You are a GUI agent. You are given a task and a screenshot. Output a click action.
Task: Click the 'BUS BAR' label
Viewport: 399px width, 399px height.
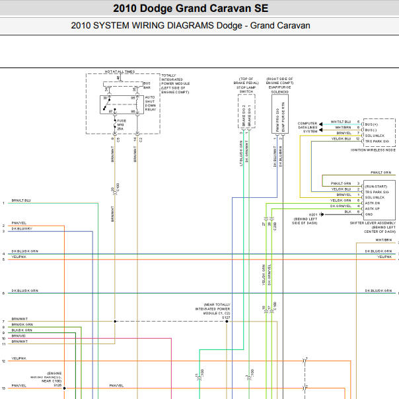147,85
